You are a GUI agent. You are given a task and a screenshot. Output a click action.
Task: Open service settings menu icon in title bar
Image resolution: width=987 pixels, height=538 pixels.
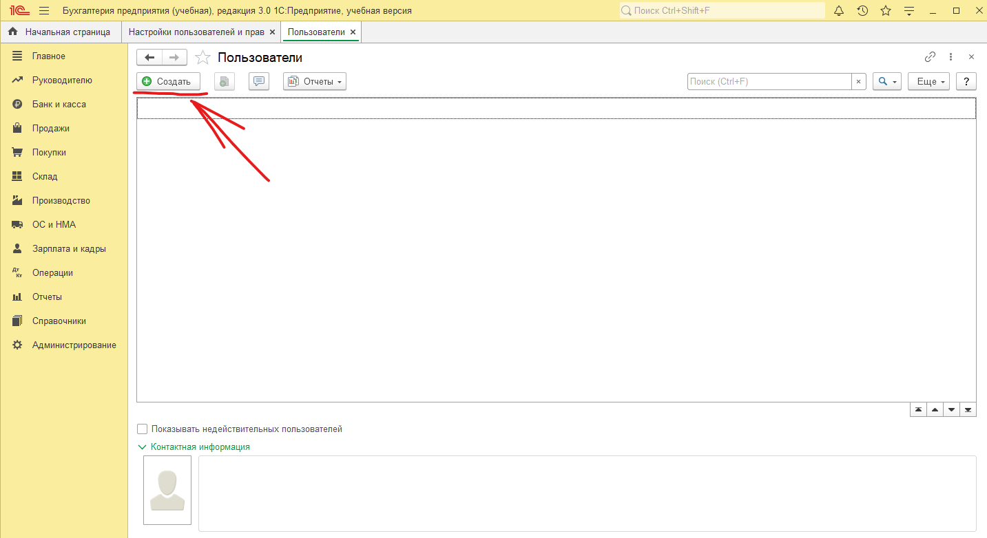[x=909, y=10]
